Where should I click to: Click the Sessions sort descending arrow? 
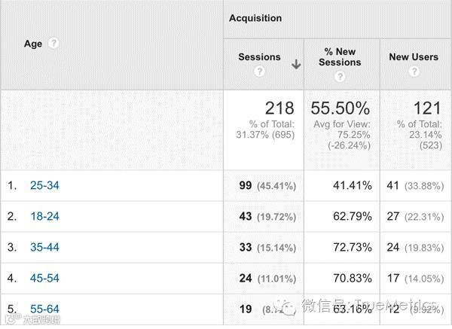click(295, 65)
